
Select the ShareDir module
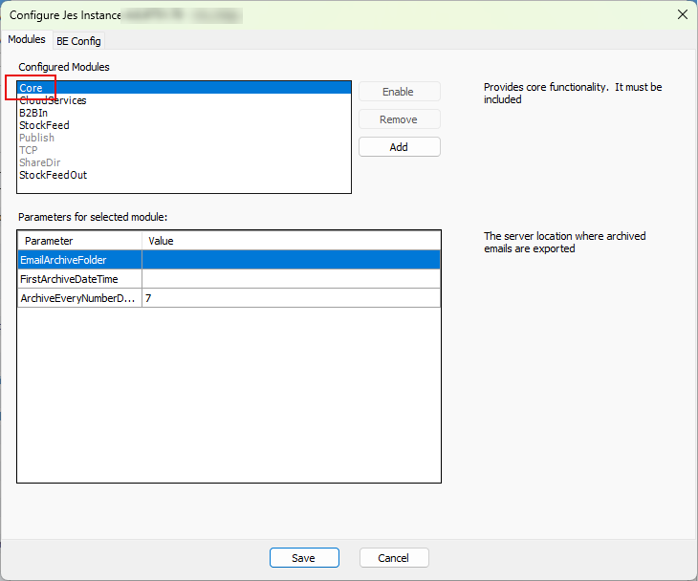pyautogui.click(x=39, y=162)
